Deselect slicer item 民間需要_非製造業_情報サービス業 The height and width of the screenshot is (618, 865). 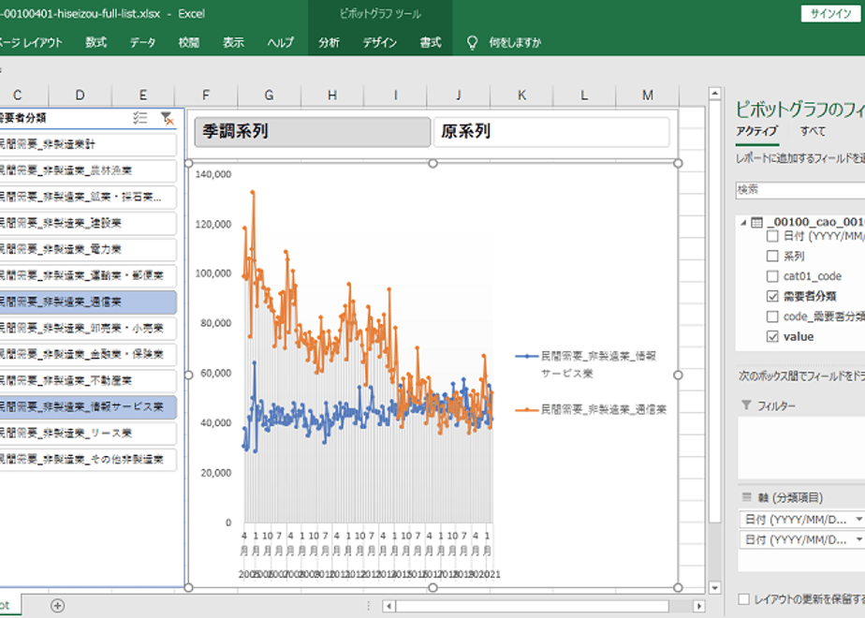[87, 406]
